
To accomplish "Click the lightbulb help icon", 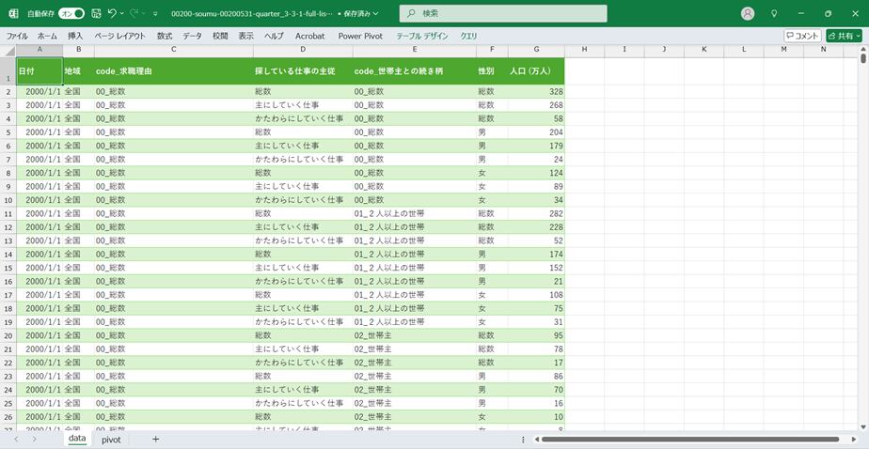I will 774,14.
